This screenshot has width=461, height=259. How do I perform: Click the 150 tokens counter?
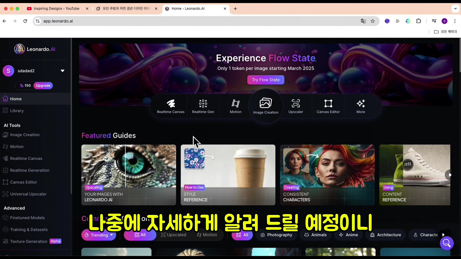[25, 85]
